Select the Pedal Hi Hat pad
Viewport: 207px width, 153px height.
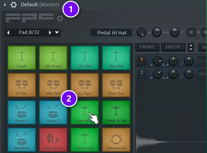point(116,112)
